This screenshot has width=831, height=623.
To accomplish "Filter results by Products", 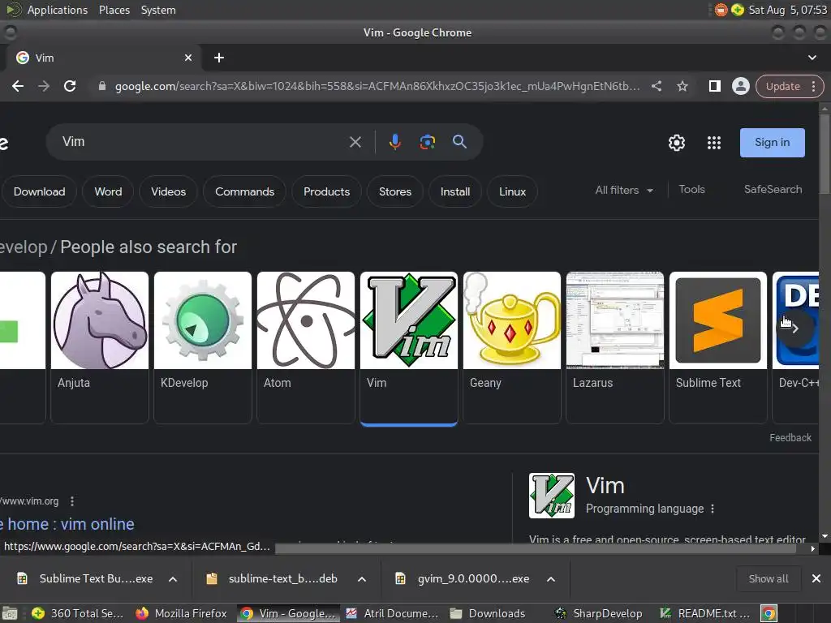I will (x=326, y=191).
